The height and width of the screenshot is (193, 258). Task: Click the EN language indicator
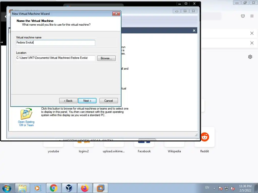coord(207,187)
